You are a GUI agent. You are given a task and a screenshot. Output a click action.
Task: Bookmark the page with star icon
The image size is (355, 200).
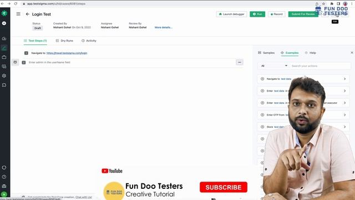323,4
